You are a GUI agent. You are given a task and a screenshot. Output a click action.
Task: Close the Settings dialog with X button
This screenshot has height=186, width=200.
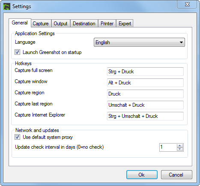pyautogui.click(x=187, y=4)
